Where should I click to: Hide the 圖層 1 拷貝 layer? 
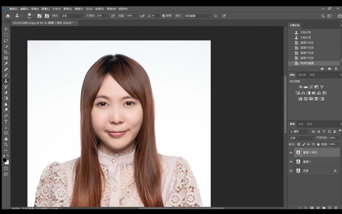[291, 153]
